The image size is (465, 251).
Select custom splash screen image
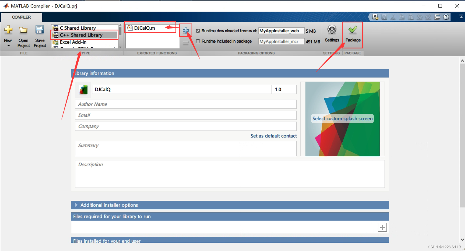(x=342, y=119)
